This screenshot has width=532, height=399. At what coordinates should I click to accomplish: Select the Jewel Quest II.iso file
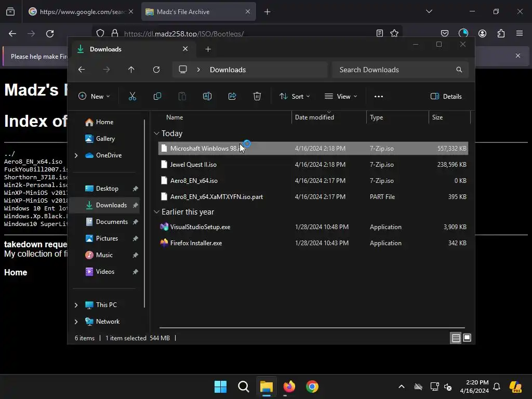(313, 165)
